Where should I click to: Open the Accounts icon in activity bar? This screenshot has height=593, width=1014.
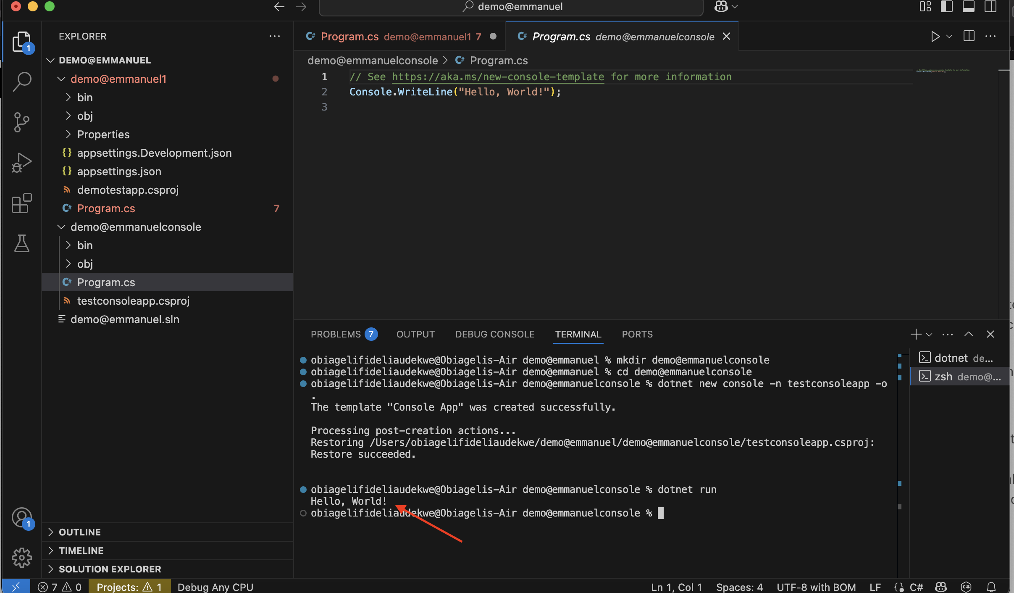[22, 518]
